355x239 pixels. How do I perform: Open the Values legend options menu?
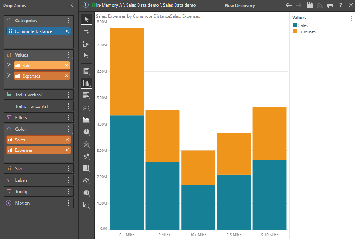click(351, 19)
